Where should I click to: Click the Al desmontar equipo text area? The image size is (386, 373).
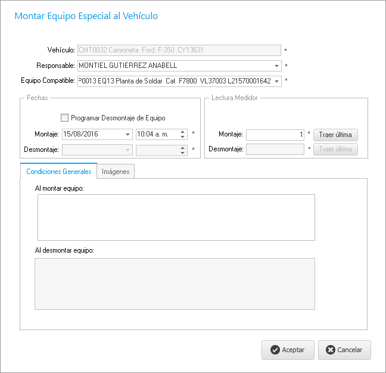pyautogui.click(x=176, y=284)
